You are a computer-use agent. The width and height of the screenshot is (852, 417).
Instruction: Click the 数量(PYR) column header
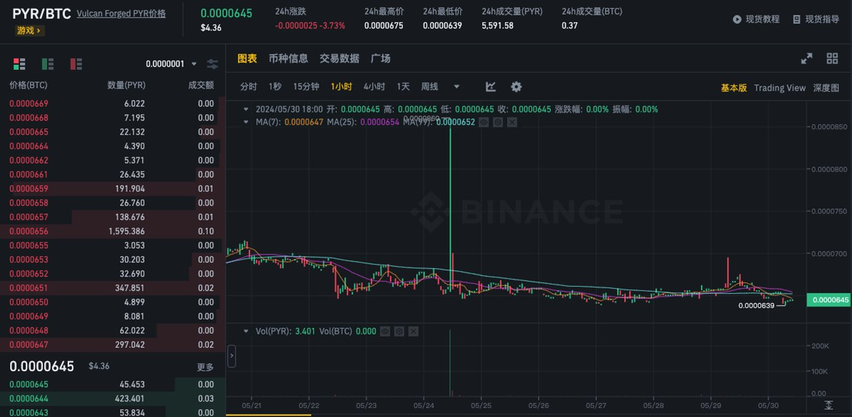coord(126,85)
